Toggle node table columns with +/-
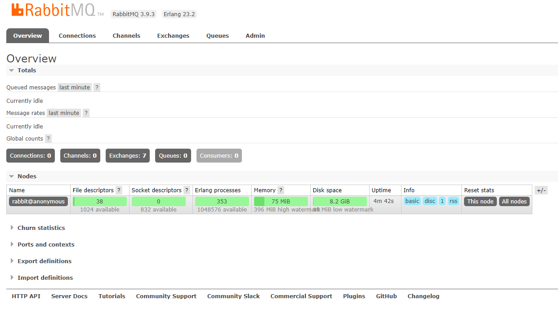 point(541,190)
